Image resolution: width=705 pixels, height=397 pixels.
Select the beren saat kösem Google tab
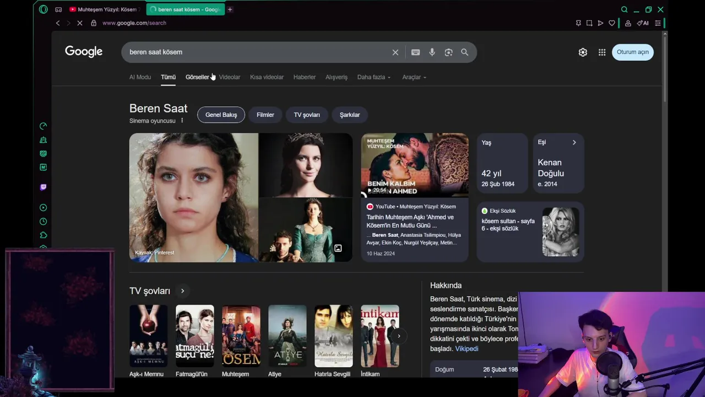click(185, 9)
